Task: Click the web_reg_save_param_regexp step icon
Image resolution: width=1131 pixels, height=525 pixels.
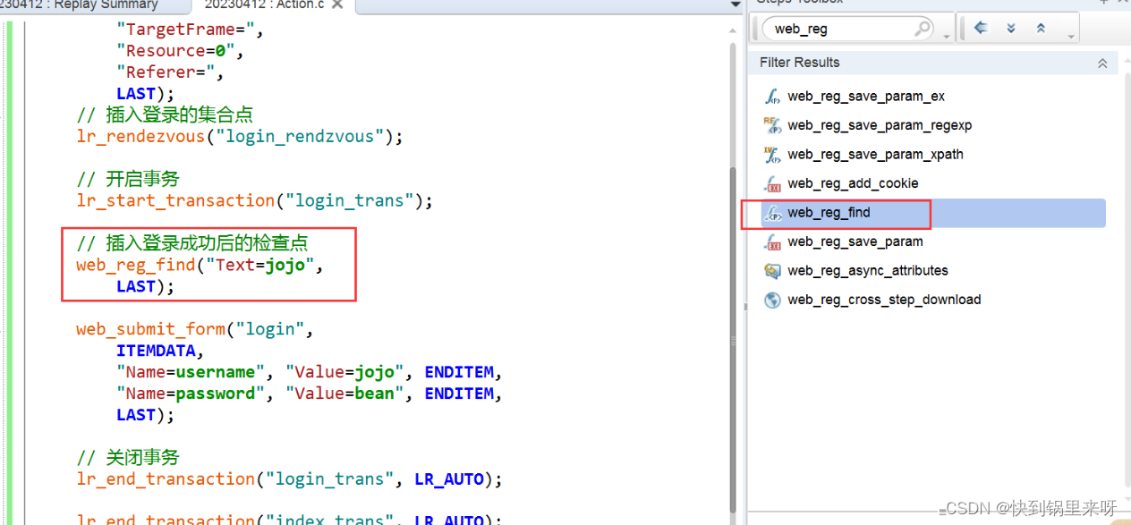Action: point(772,125)
